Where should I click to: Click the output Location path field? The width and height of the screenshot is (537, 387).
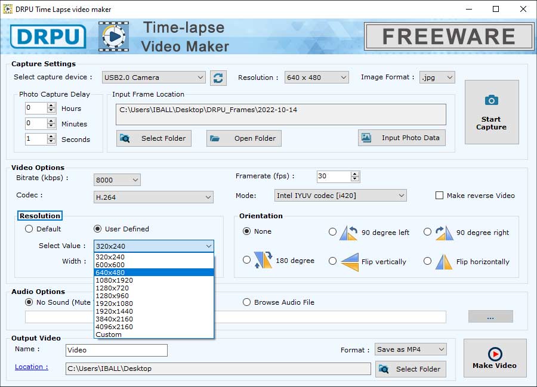tap(218, 369)
